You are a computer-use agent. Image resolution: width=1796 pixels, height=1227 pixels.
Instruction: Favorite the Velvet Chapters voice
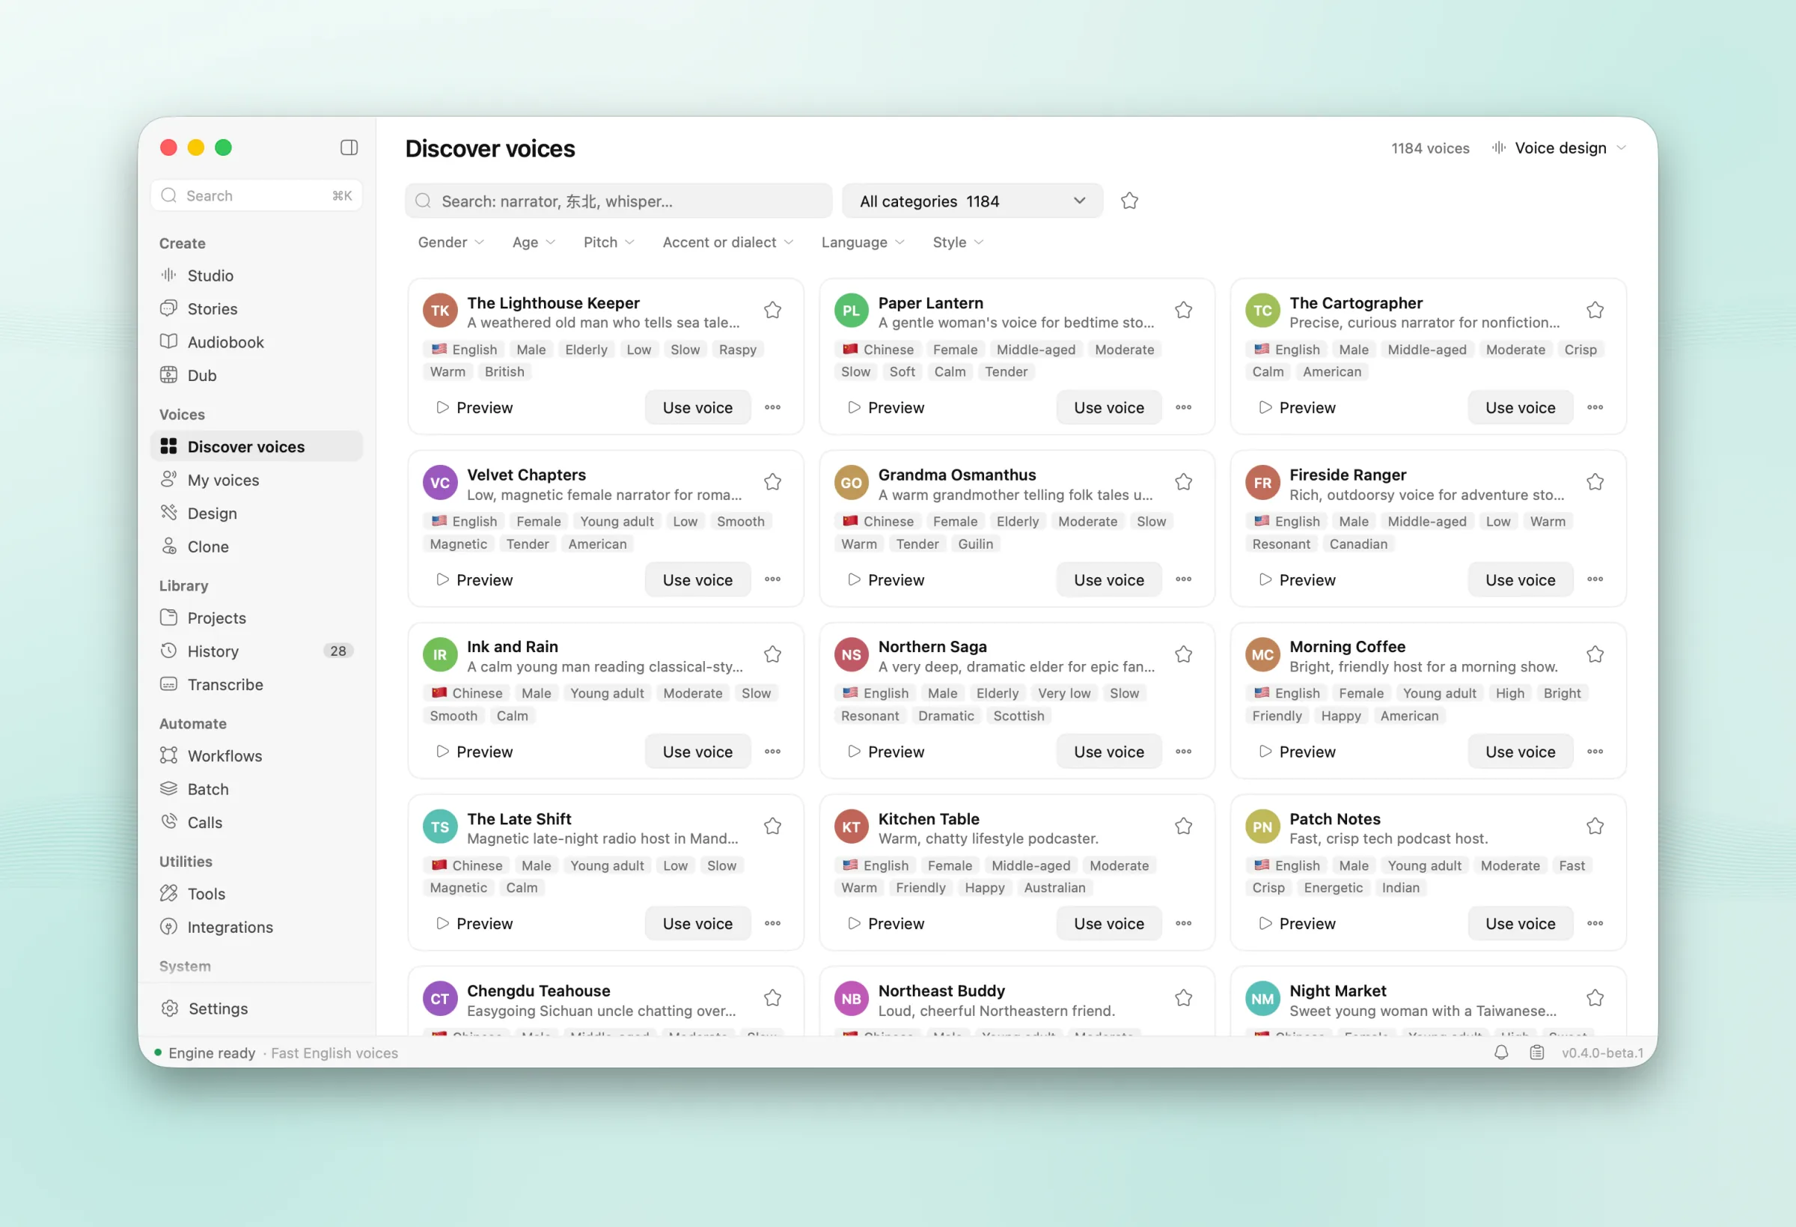(772, 482)
